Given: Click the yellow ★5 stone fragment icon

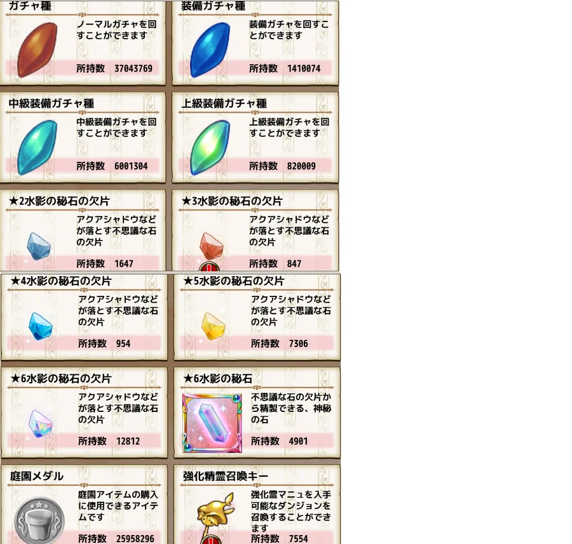Looking at the screenshot, I should point(214,326).
